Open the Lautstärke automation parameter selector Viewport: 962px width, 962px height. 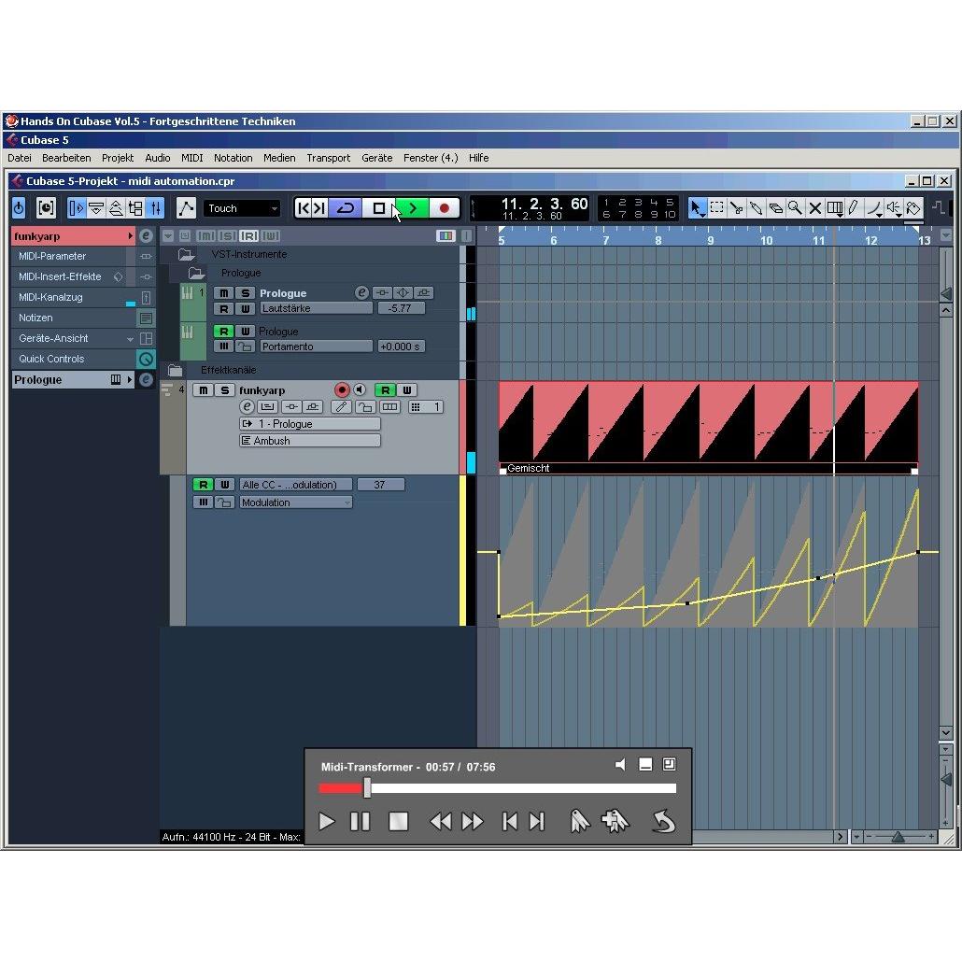pos(316,308)
